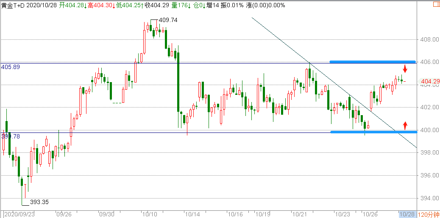The width and height of the screenshot is (440, 218).
Task: Click the 402.00 price axis label
Action: tap(429, 108)
